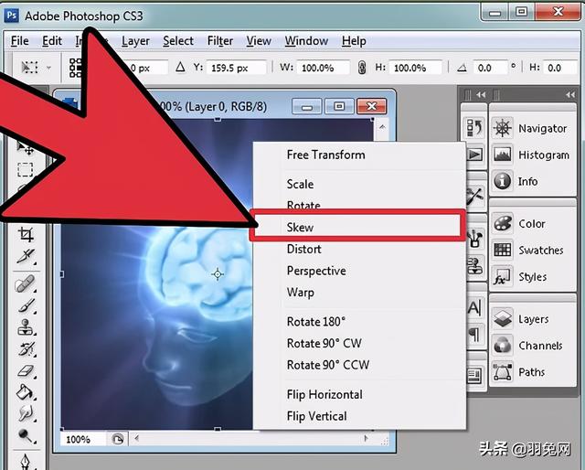Image resolution: width=585 pixels, height=470 pixels.
Task: Select the Healing Brush tool
Action: 25,283
